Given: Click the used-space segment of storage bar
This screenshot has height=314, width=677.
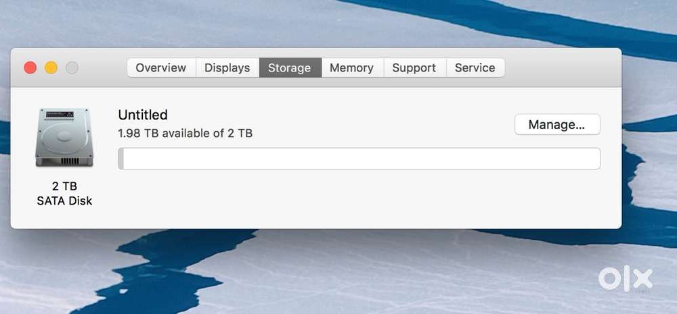Looking at the screenshot, I should point(121,159).
